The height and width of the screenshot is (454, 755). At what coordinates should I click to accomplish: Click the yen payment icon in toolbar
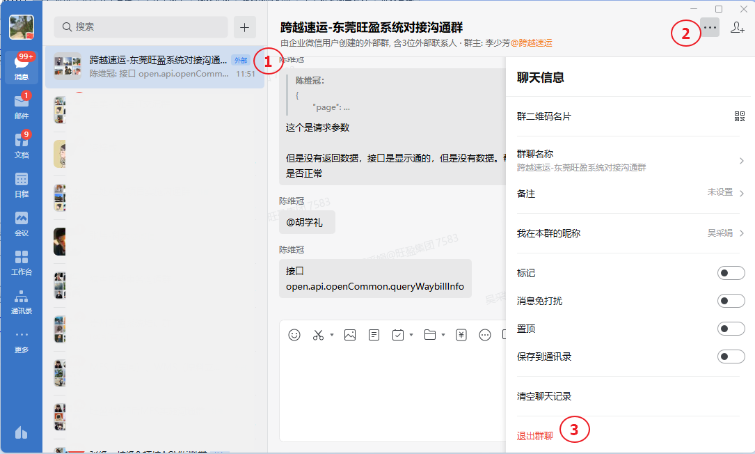[x=461, y=335]
